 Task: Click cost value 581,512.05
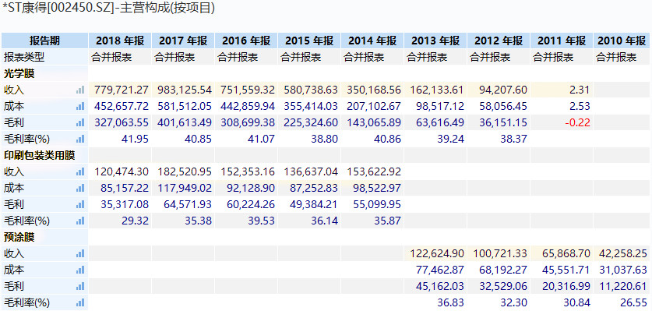(x=185, y=106)
